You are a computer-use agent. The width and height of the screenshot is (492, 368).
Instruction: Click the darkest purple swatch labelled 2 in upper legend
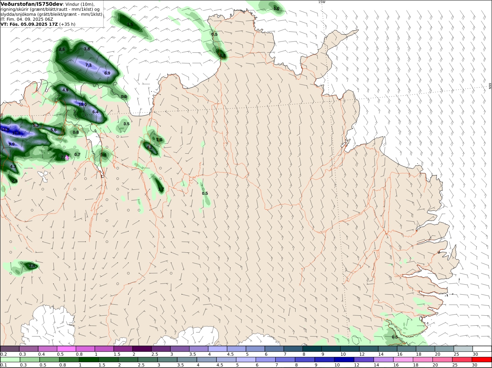click(142, 348)
